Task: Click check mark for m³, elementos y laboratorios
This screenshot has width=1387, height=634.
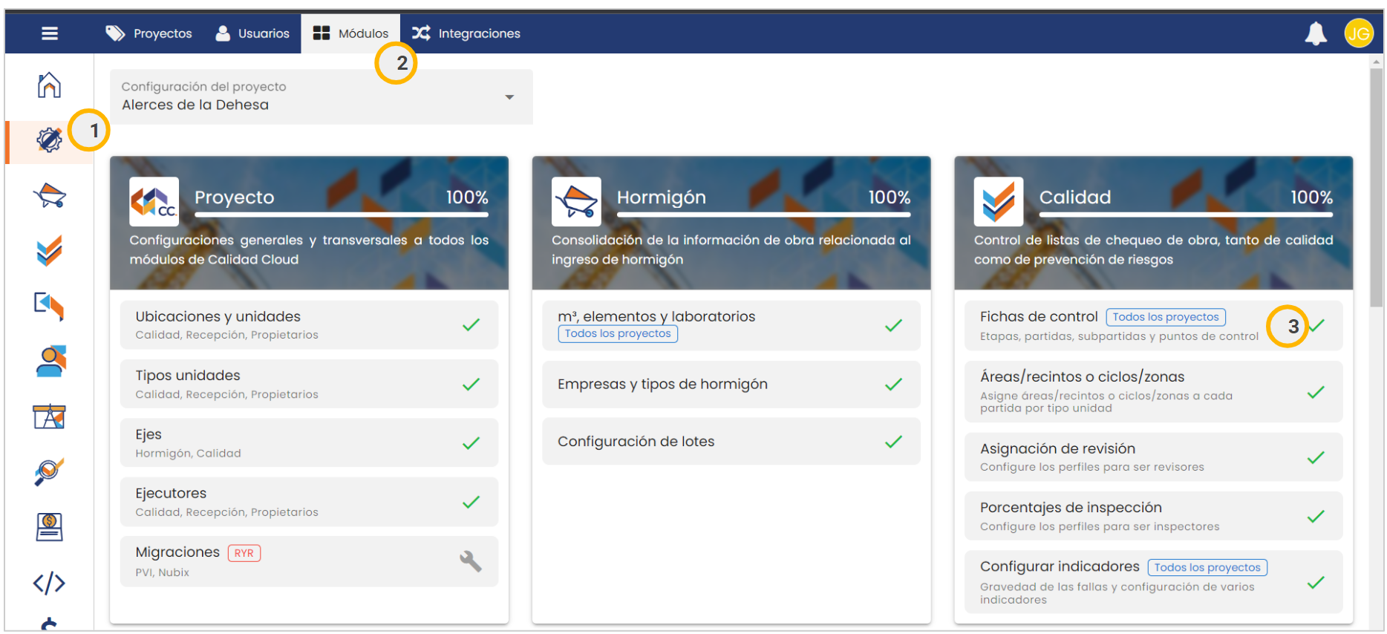Action: click(893, 324)
